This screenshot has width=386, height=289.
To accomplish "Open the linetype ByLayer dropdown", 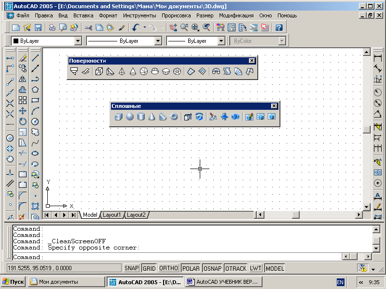I will pyautogui.click(x=158, y=41).
